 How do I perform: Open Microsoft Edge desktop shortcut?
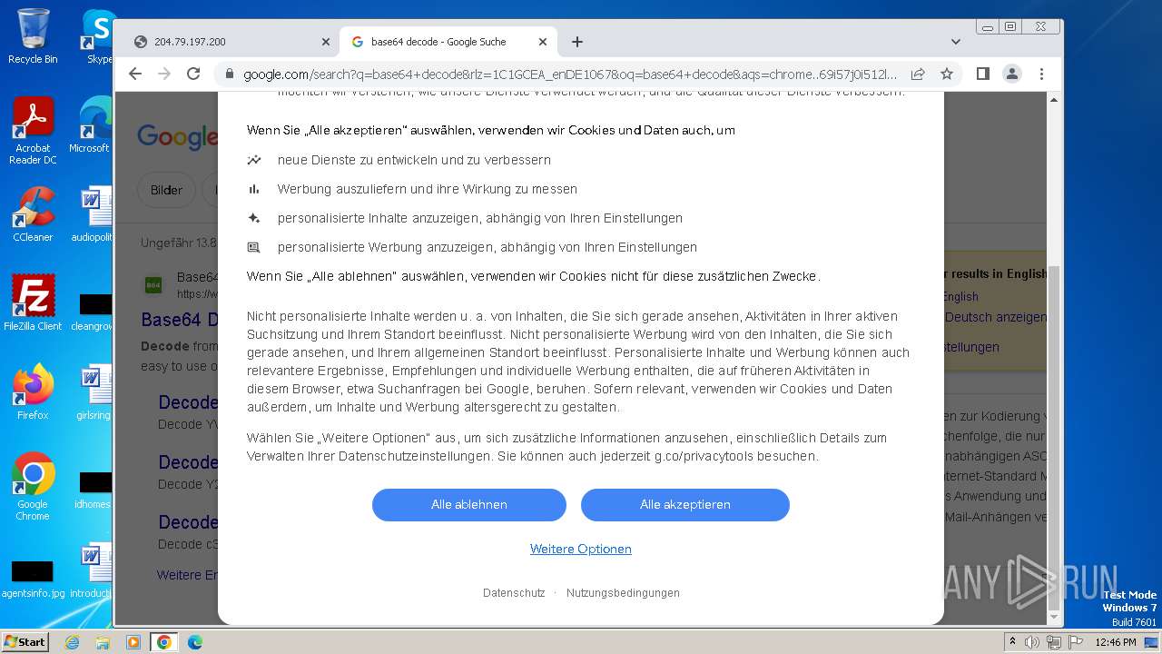(x=93, y=125)
